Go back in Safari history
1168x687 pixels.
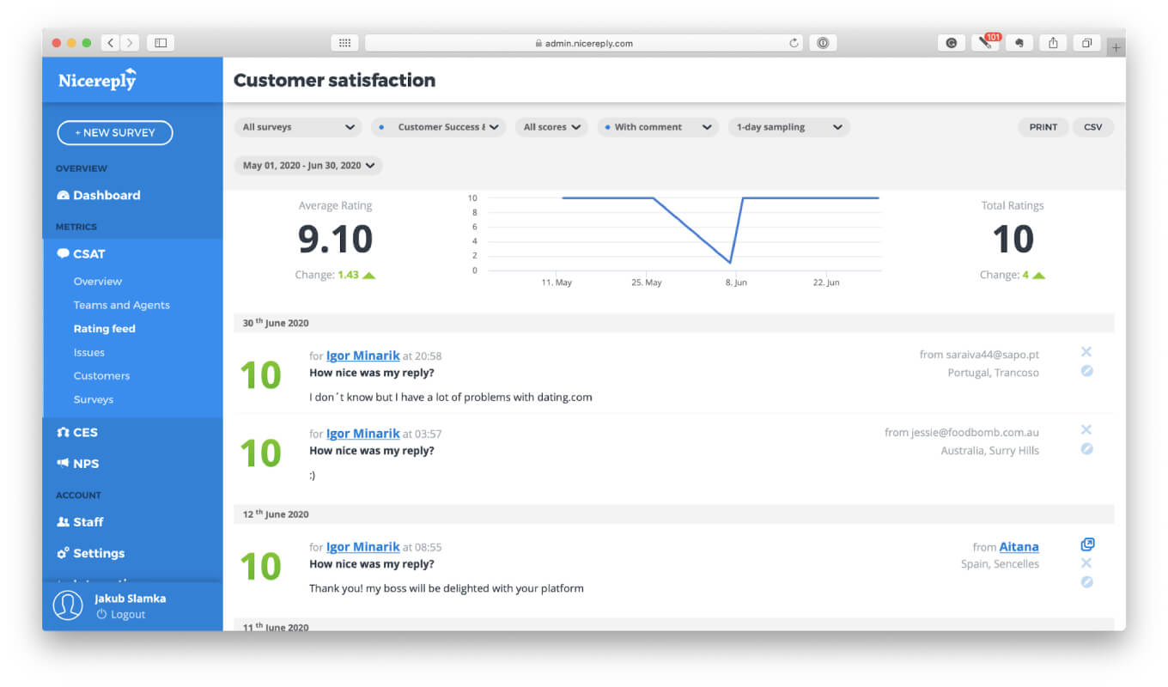click(111, 42)
